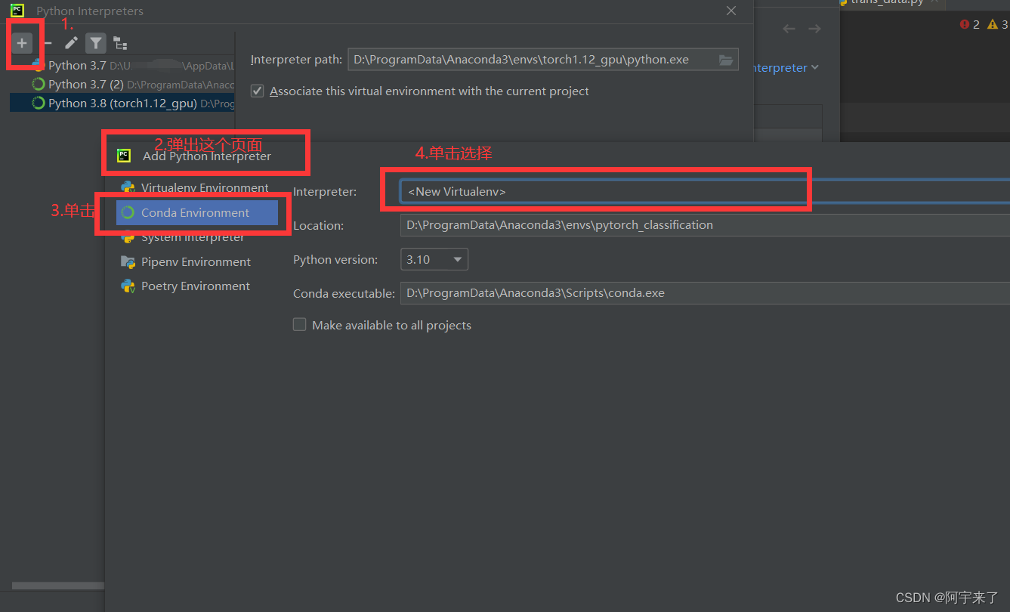
Task: Click the back navigation arrow
Action: pos(789,29)
